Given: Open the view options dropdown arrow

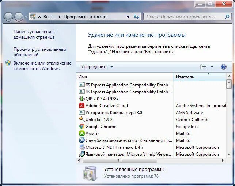Looking at the screenshot, I should 212,67.
